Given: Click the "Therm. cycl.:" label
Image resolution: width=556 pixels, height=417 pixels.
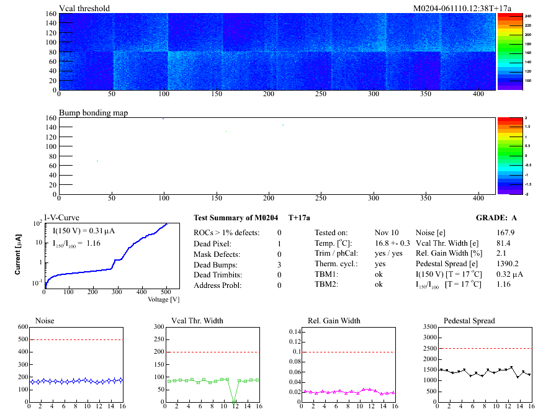Looking at the screenshot, I should (x=336, y=264).
